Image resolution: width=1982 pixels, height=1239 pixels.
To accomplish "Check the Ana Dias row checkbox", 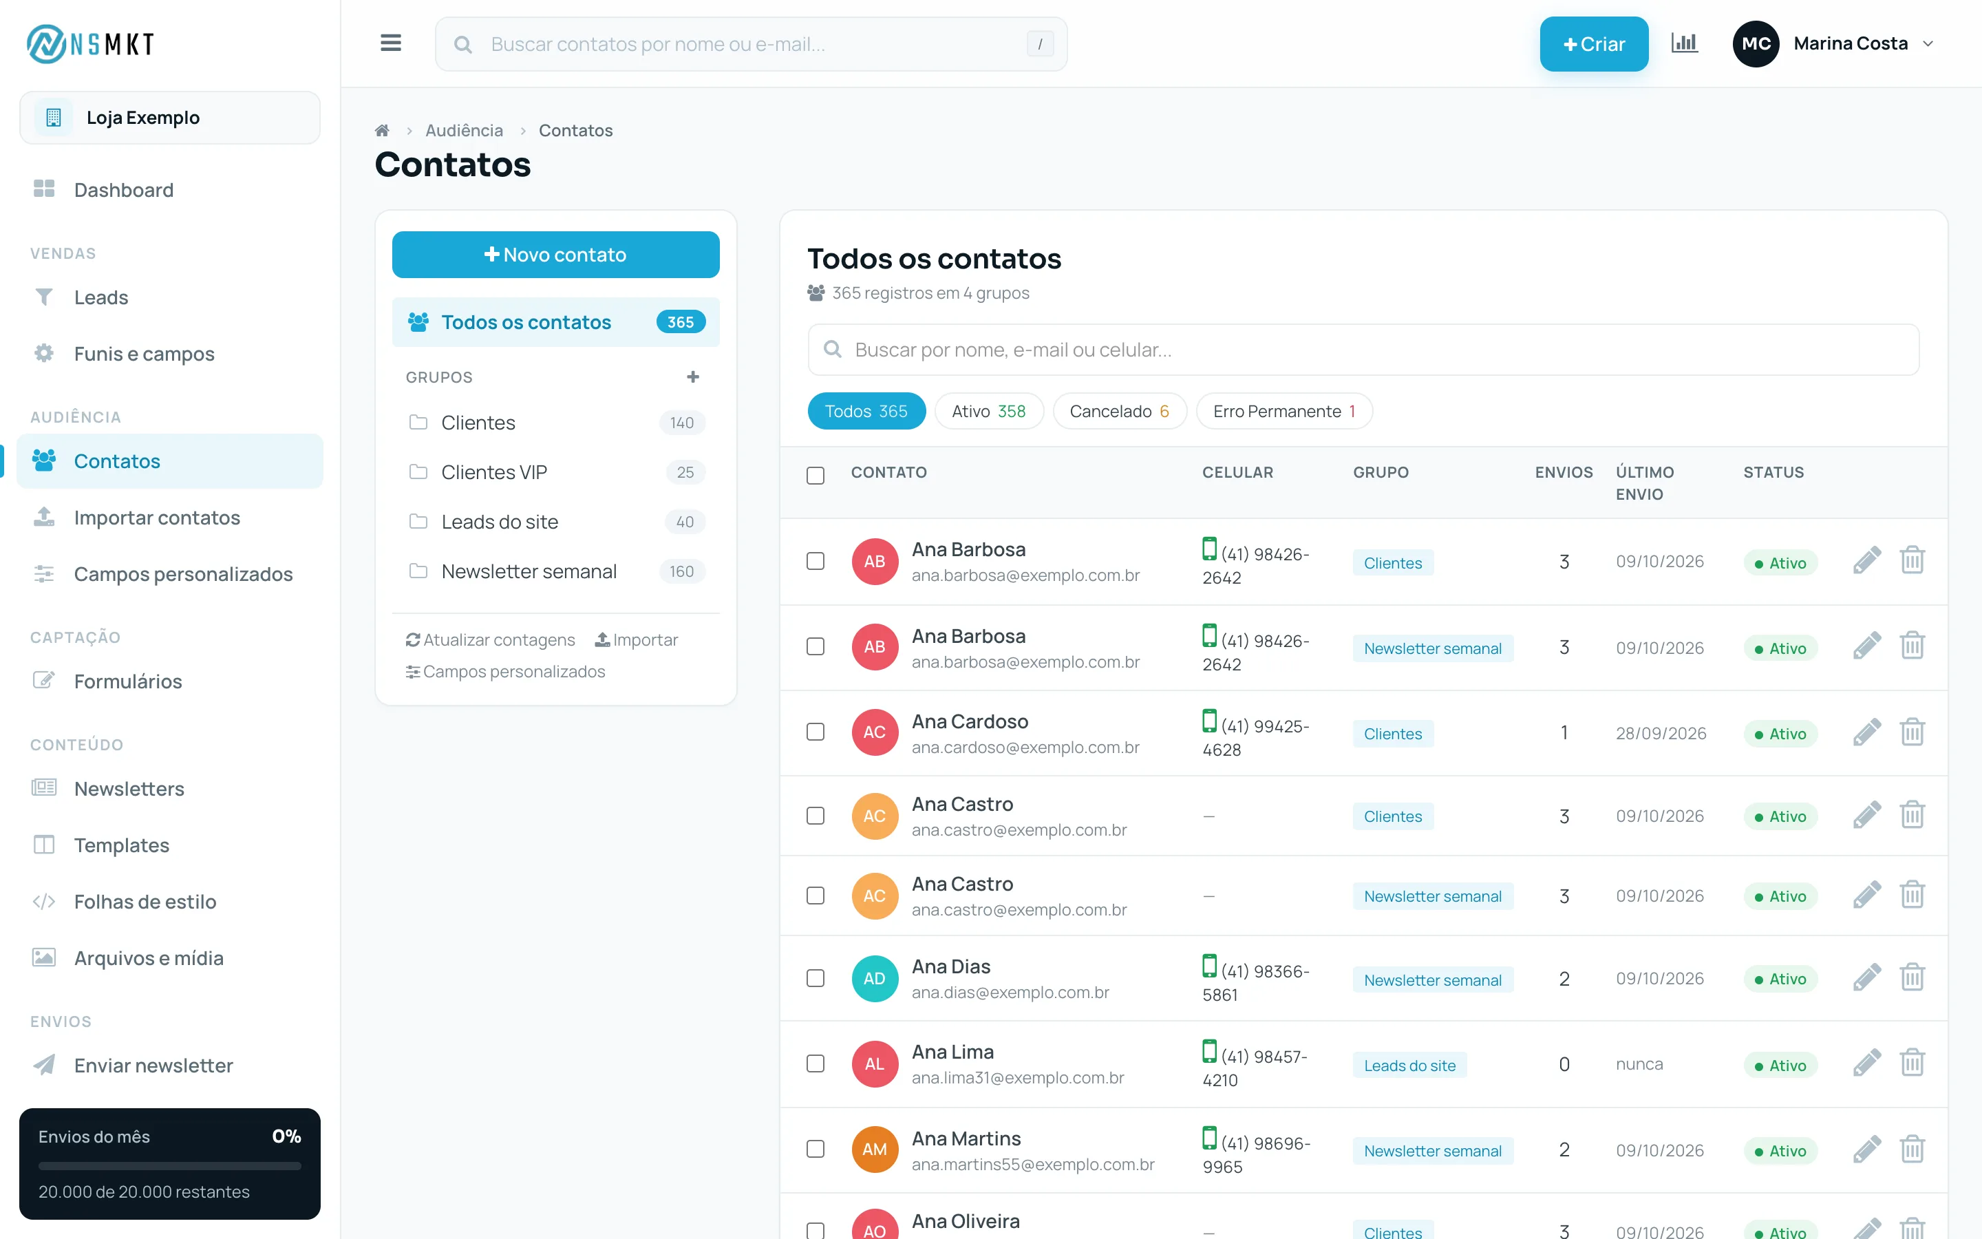I will 815,978.
